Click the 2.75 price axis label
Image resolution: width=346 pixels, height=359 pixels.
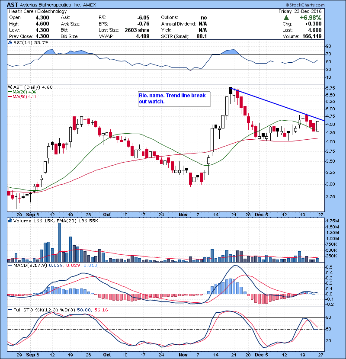tap(330, 196)
